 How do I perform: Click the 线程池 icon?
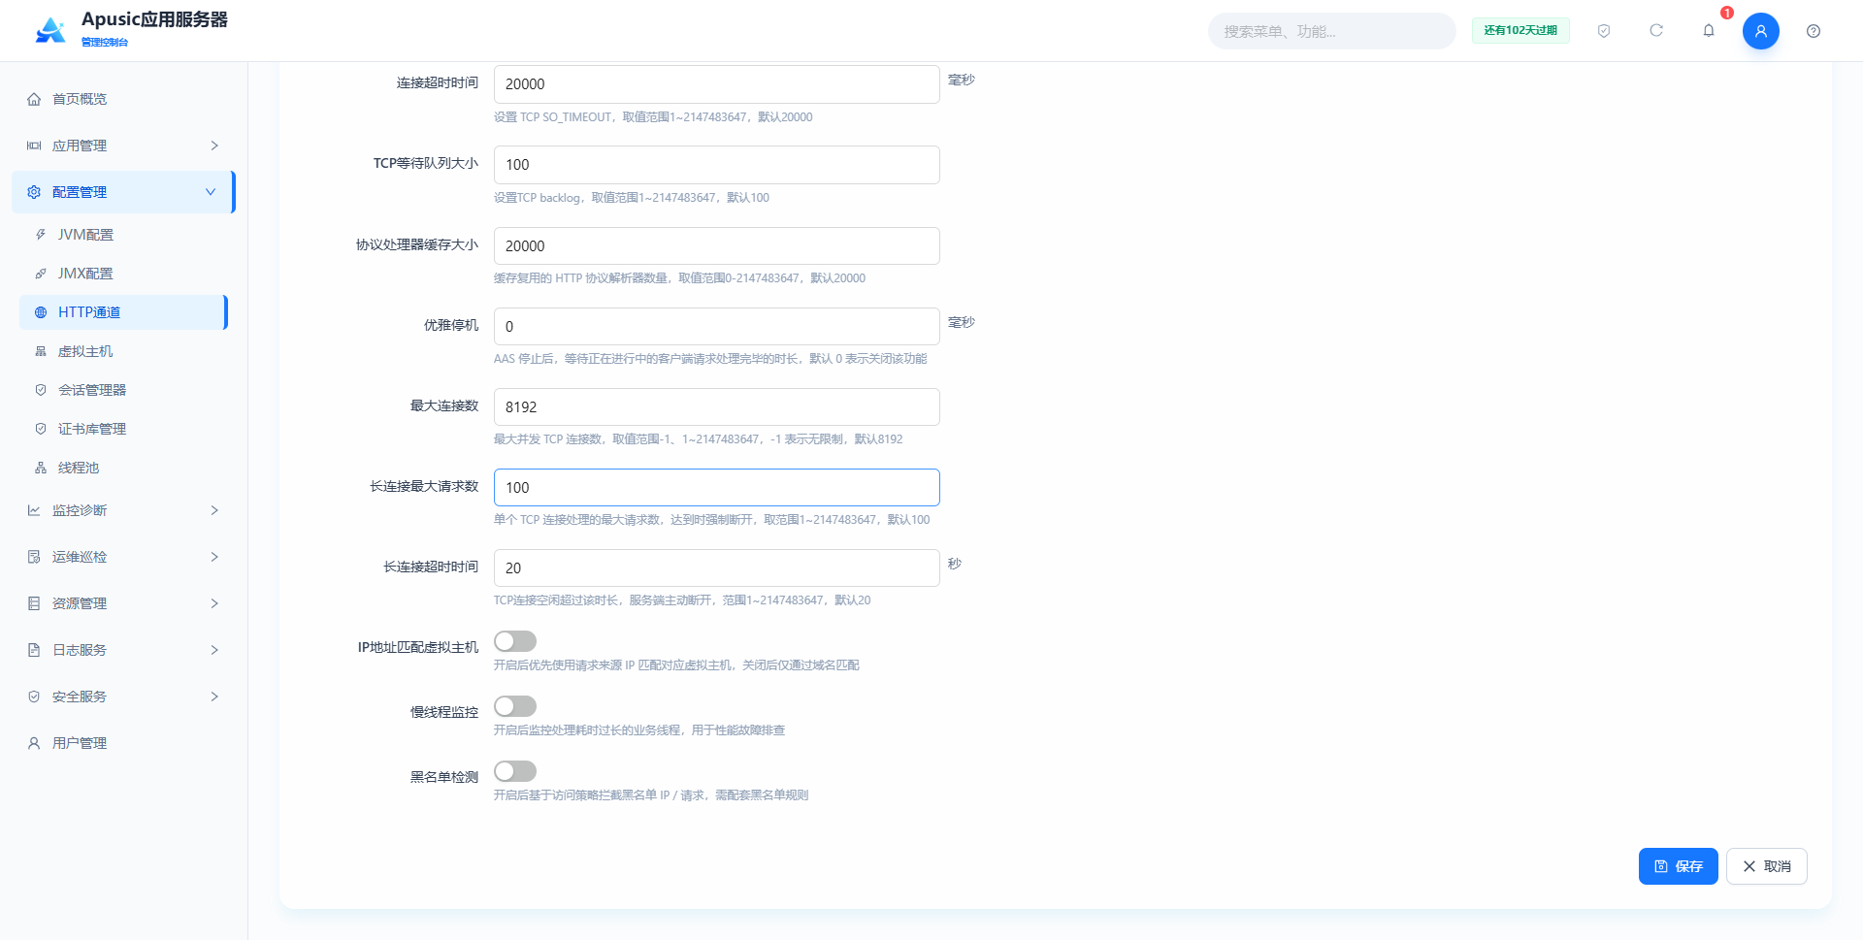point(41,468)
